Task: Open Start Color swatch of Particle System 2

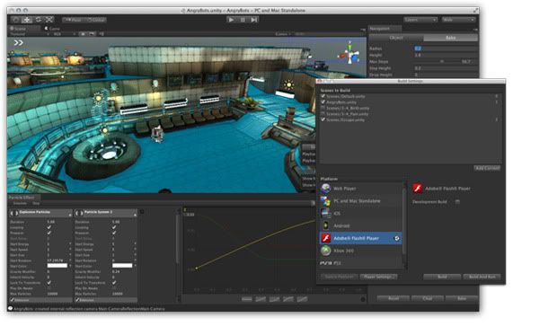Action: point(122,265)
